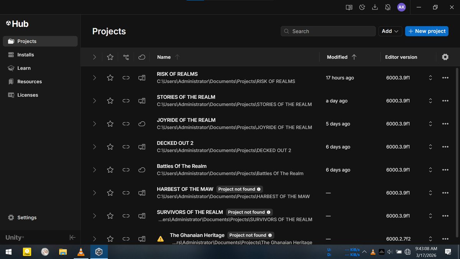
Task: Click cloud icon for Battles Of The Realm
Action: coord(142,170)
